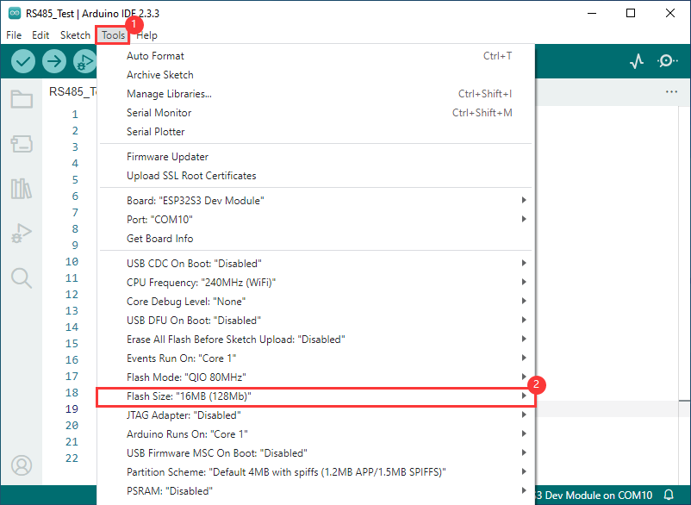Image resolution: width=691 pixels, height=505 pixels.
Task: Choose Auto Format in the Tools menu
Action: click(155, 56)
